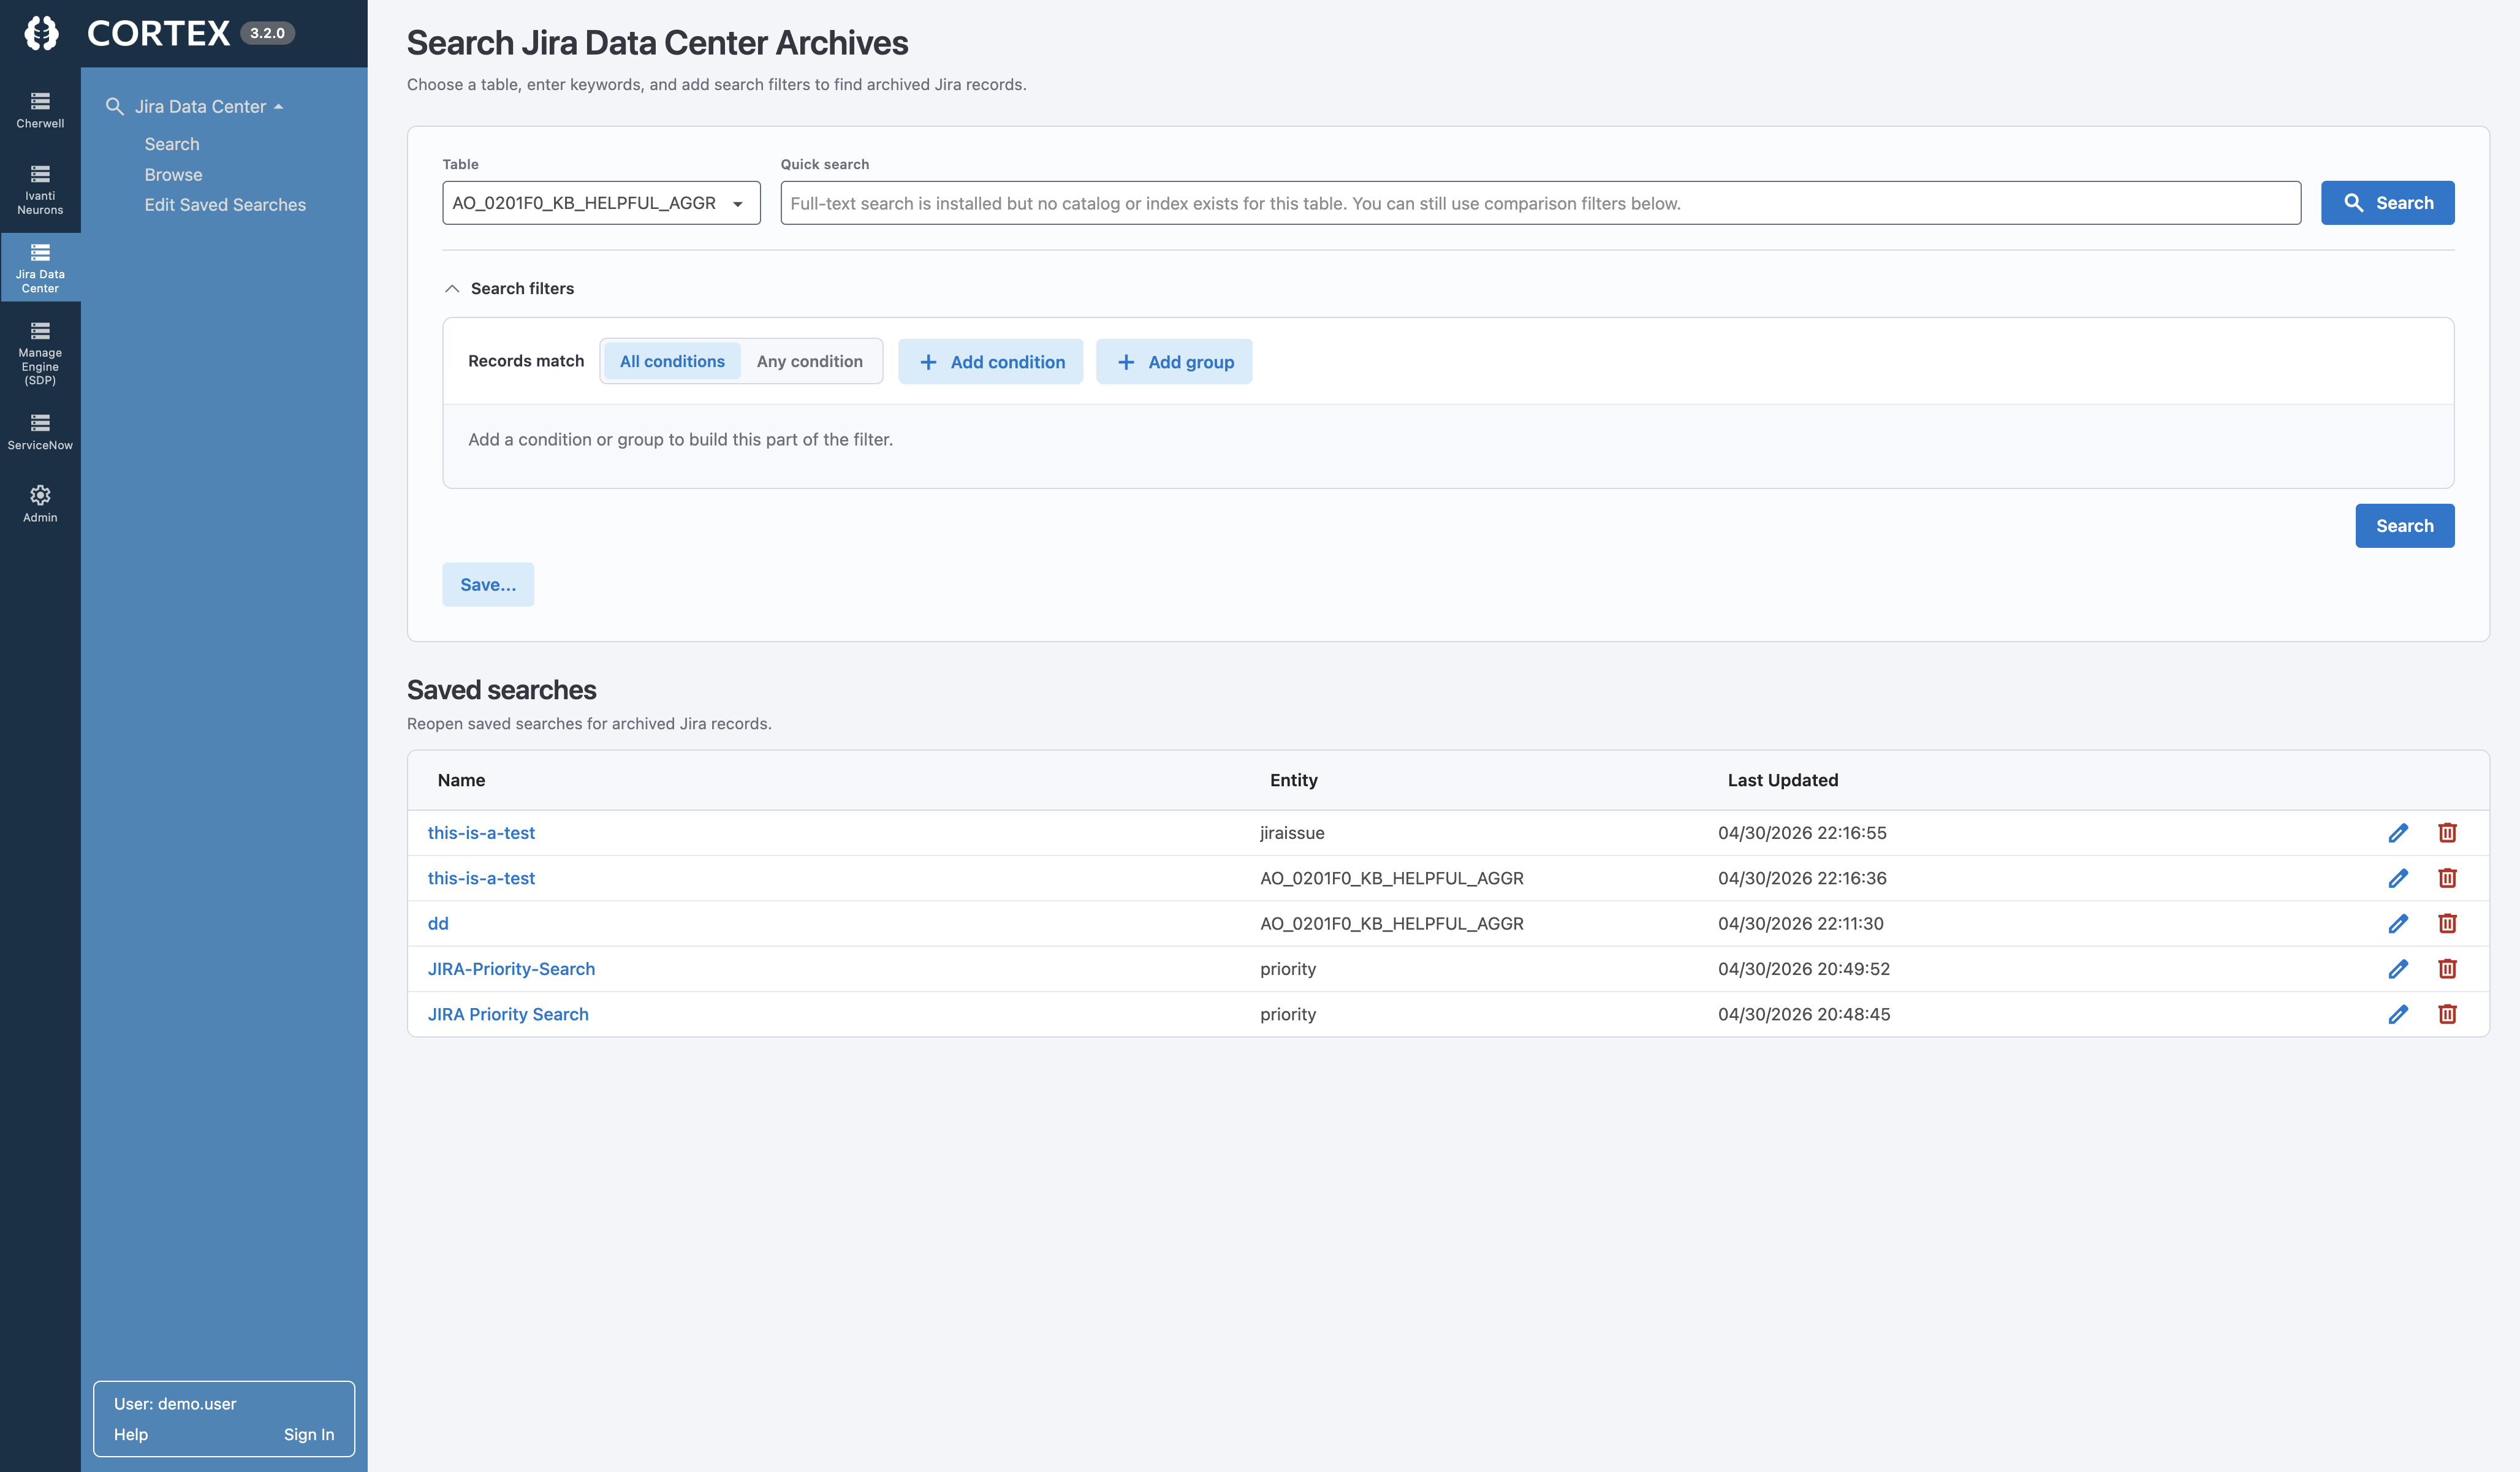Click the 04/30/2026 22:11:30 timestamp
This screenshot has height=1472, width=2520.
pyautogui.click(x=1800, y=923)
